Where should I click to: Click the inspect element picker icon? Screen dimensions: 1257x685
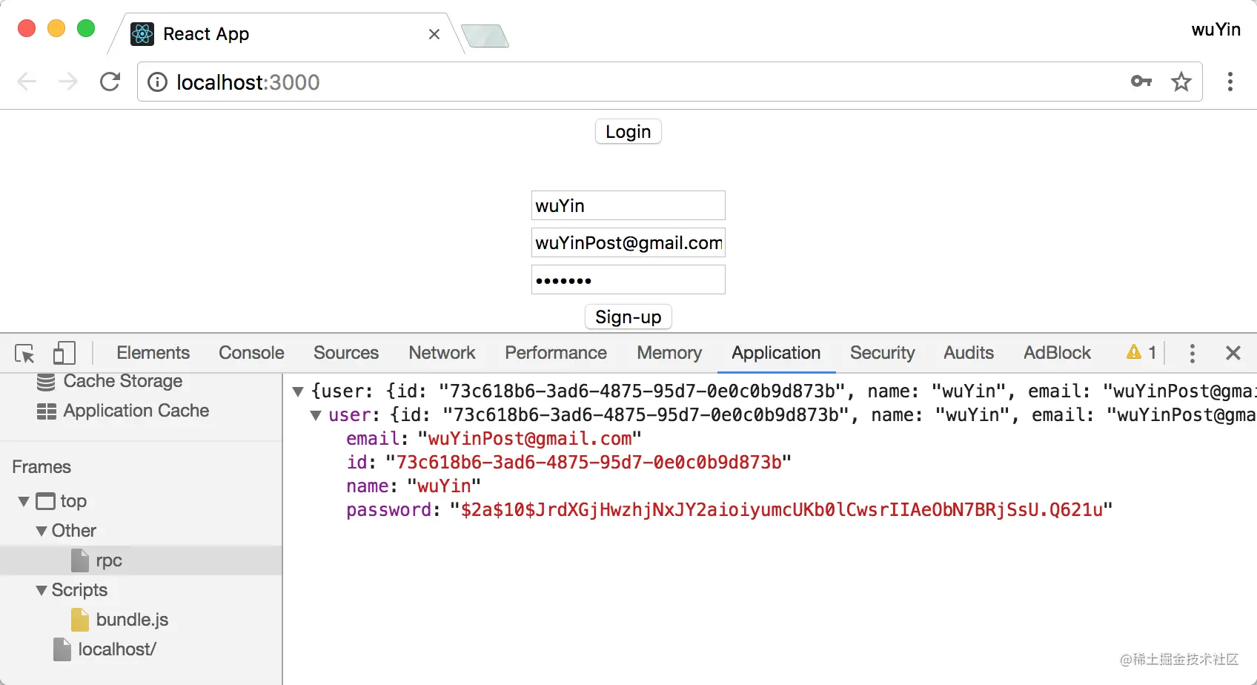24,354
